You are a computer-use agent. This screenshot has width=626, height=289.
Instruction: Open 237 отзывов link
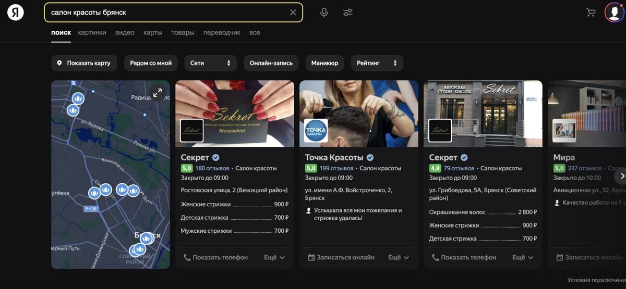point(585,168)
